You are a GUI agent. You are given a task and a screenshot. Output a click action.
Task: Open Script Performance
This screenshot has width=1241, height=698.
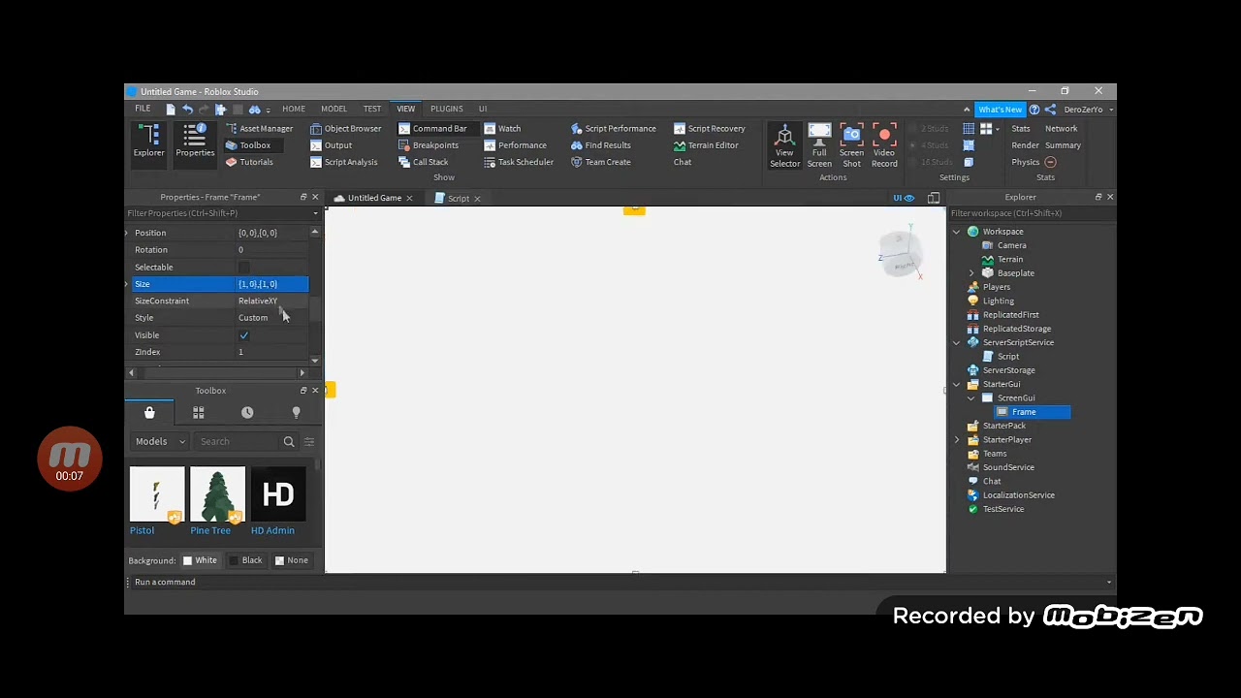(614, 129)
